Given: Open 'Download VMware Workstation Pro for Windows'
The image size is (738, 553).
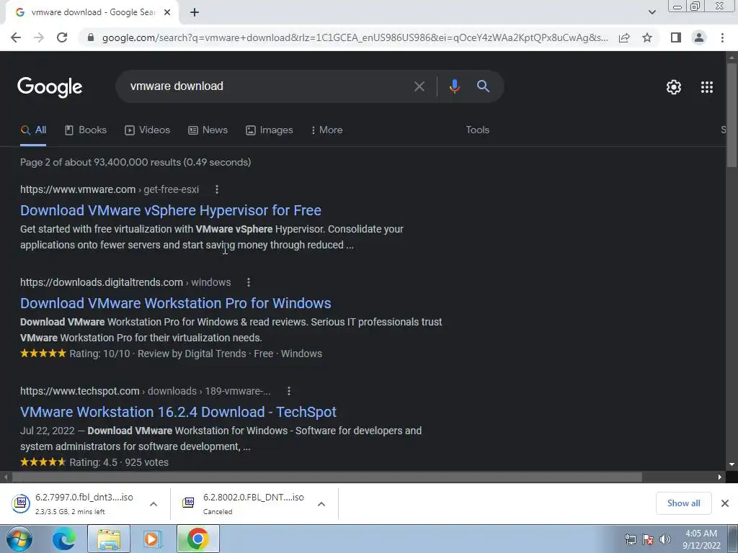Looking at the screenshot, I should (x=176, y=303).
